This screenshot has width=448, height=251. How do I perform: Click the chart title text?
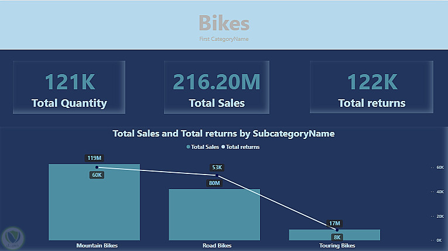(x=223, y=134)
